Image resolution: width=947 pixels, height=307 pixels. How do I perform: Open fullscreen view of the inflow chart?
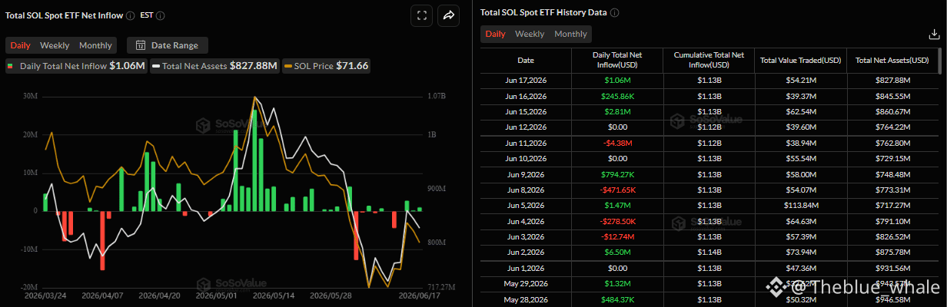coord(421,15)
